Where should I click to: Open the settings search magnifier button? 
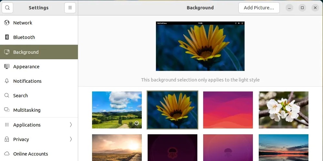[x=7, y=8]
